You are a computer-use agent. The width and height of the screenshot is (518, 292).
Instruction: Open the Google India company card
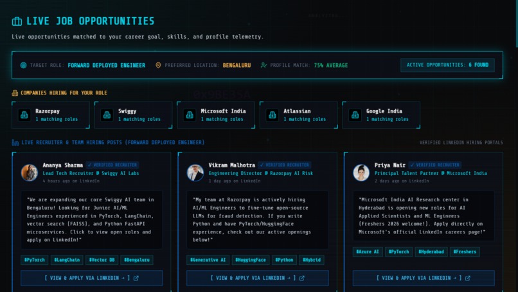[382, 115]
